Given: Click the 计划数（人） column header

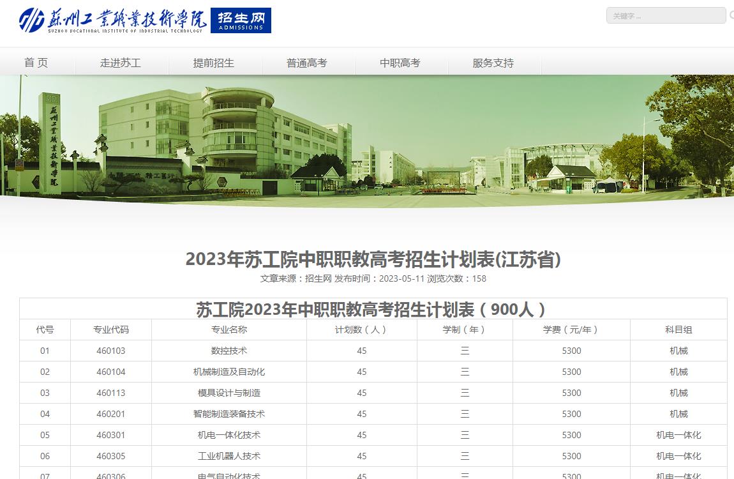Looking at the screenshot, I should point(361,330).
